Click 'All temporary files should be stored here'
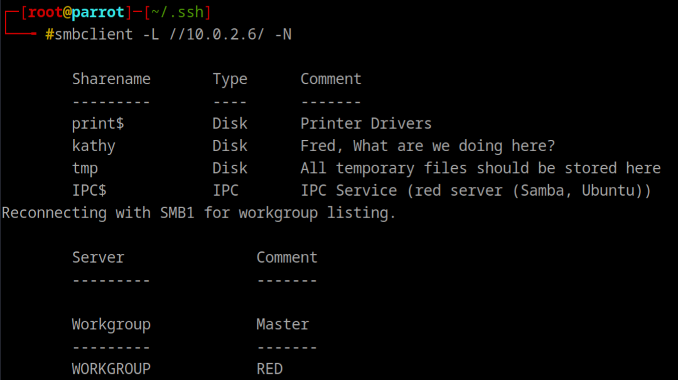This screenshot has height=380, width=678. click(x=480, y=168)
